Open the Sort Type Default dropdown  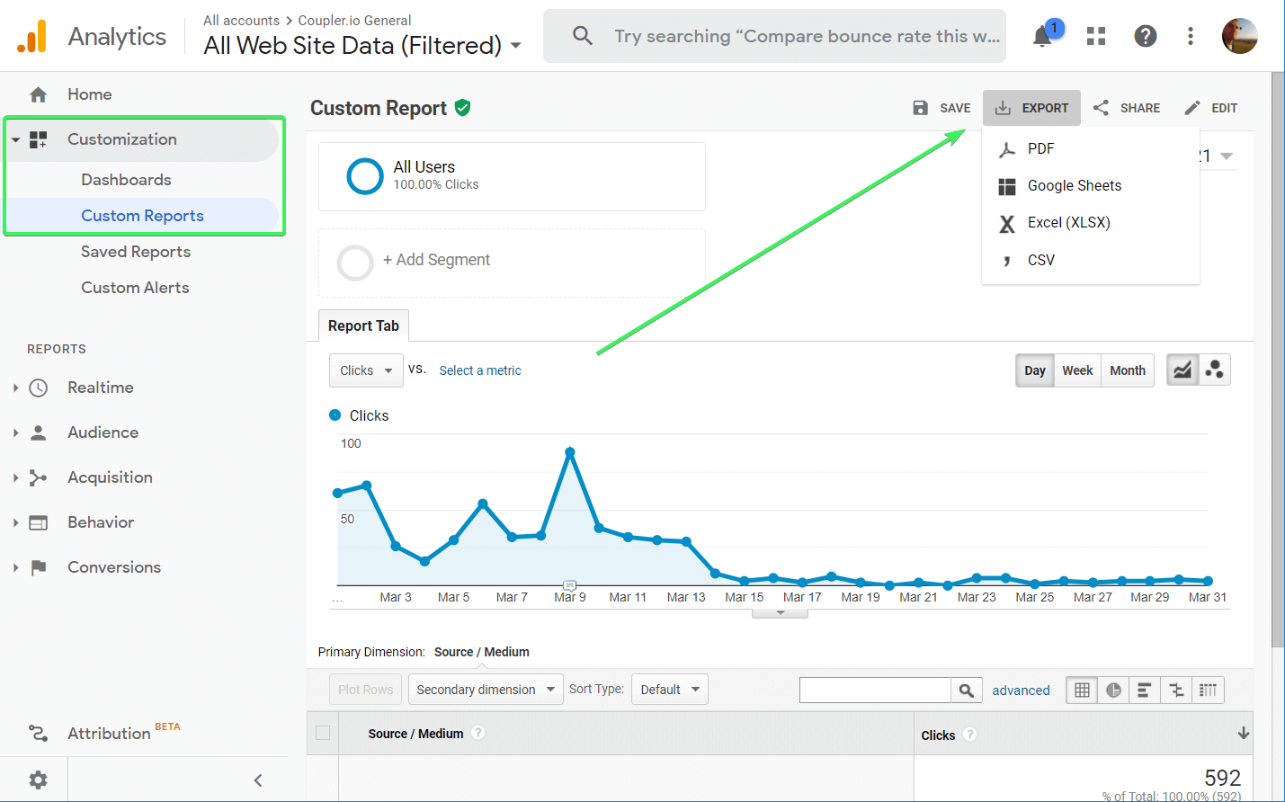click(670, 690)
